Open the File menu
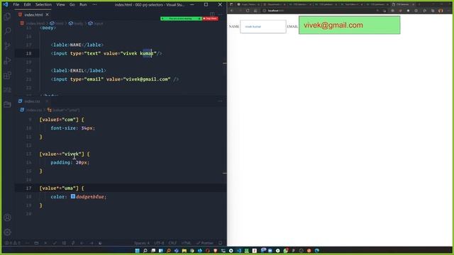This screenshot has width=454, height=255. (16, 5)
